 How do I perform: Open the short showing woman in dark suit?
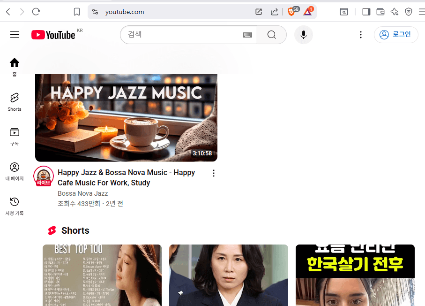pyautogui.click(x=229, y=275)
